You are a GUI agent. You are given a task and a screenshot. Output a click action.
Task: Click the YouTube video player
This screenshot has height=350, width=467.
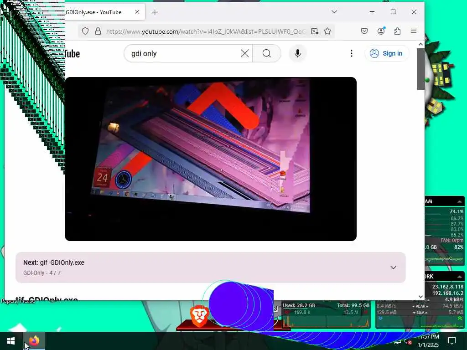coord(211,159)
